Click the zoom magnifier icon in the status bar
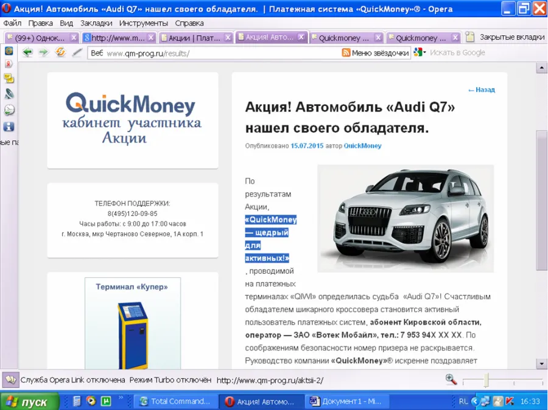This screenshot has width=548, height=410. tap(451, 379)
